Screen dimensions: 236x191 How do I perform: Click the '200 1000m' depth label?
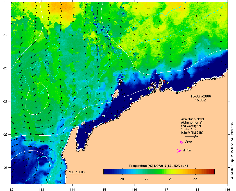click(x=77, y=172)
